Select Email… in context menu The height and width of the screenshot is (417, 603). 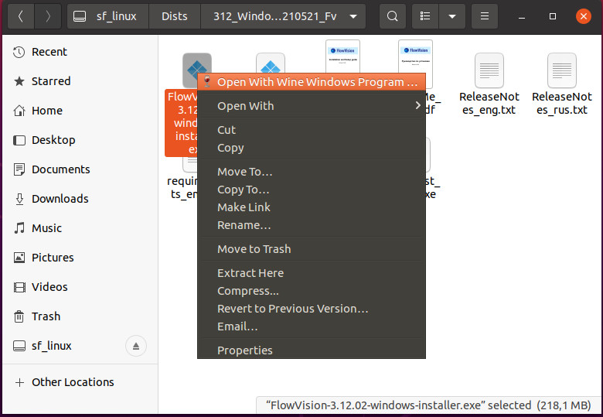311,326
